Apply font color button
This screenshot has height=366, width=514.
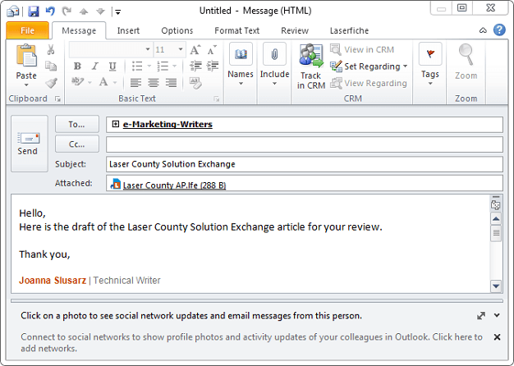tap(103, 81)
